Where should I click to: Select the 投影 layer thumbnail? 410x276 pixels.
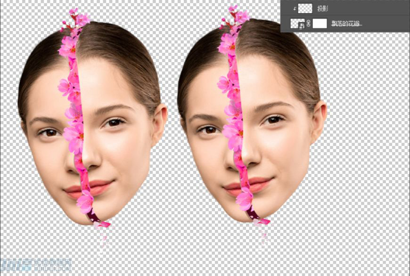click(305, 8)
